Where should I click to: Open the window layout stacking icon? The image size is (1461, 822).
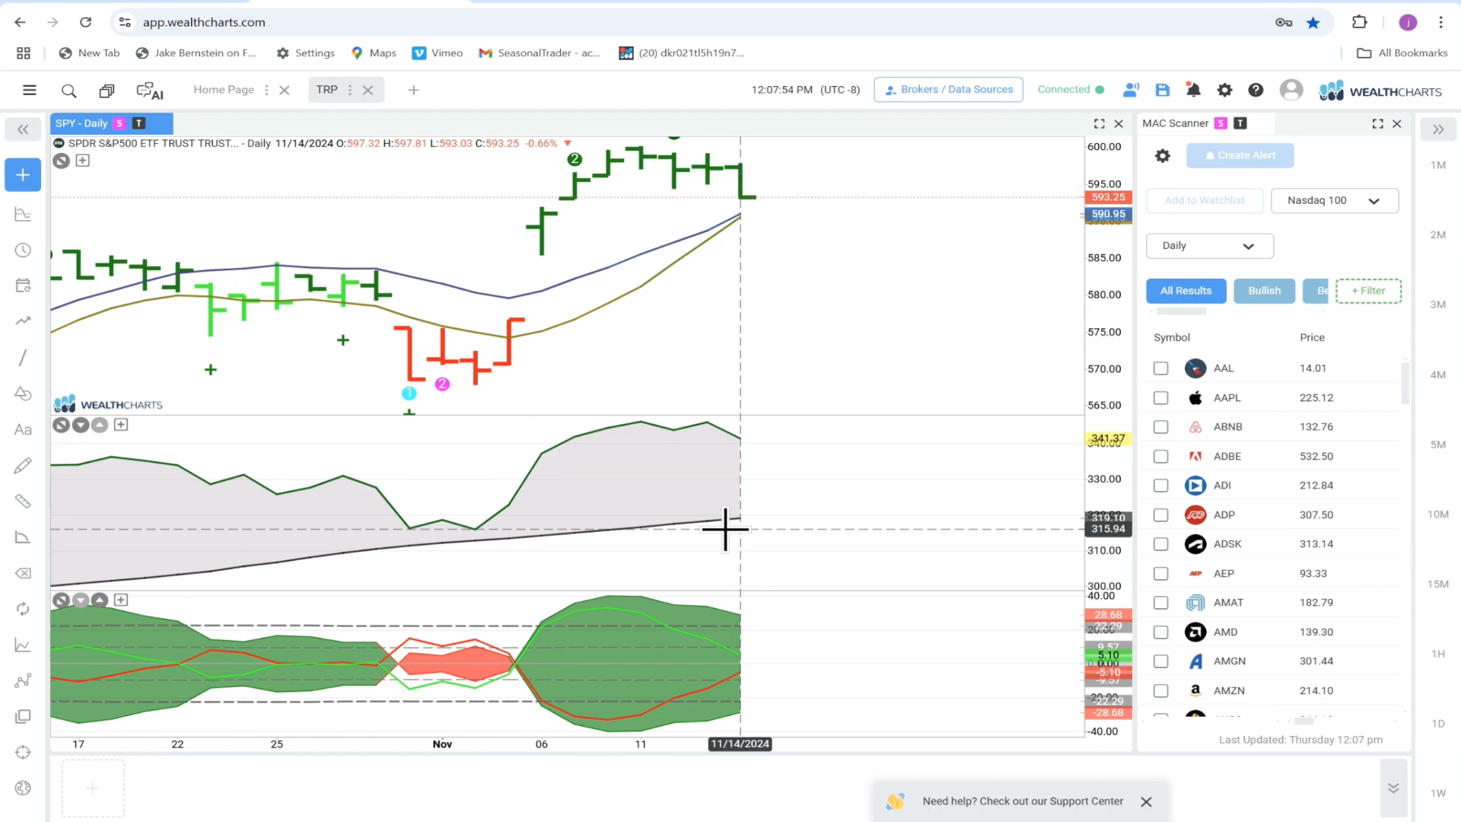click(107, 91)
